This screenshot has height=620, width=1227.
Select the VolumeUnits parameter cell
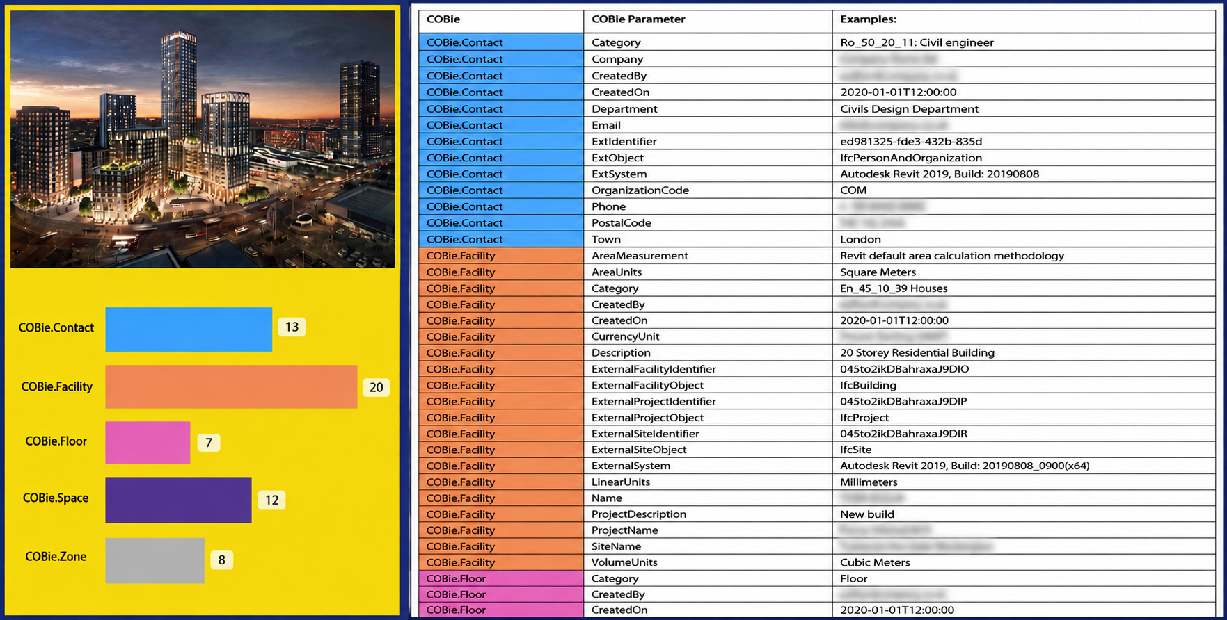pyautogui.click(x=708, y=562)
